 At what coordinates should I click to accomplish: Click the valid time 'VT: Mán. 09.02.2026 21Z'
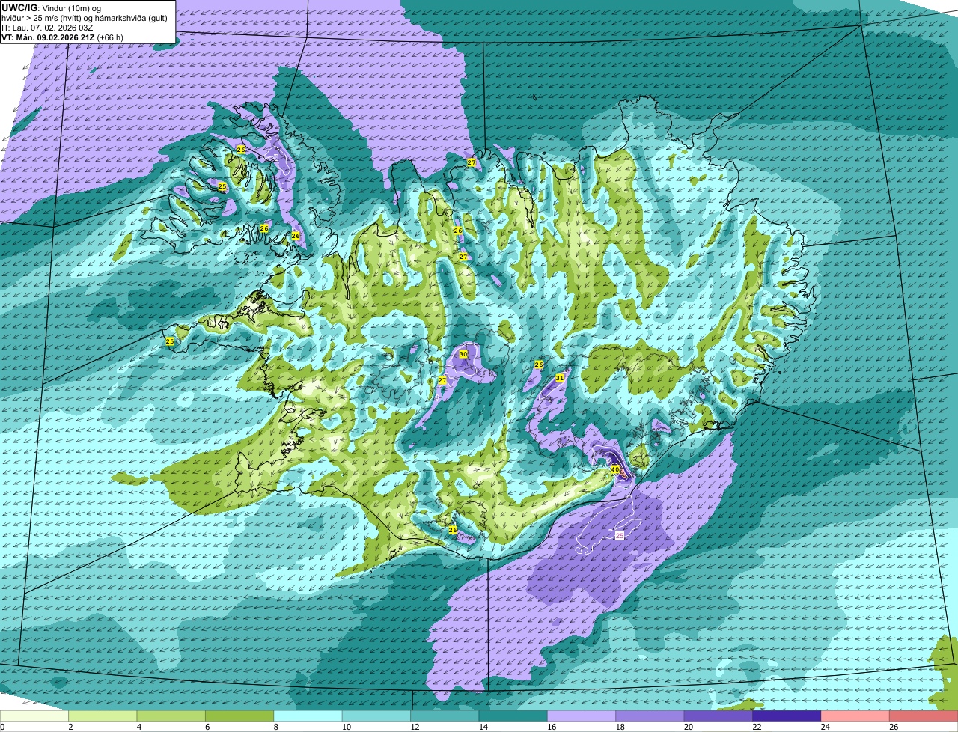(x=48, y=37)
